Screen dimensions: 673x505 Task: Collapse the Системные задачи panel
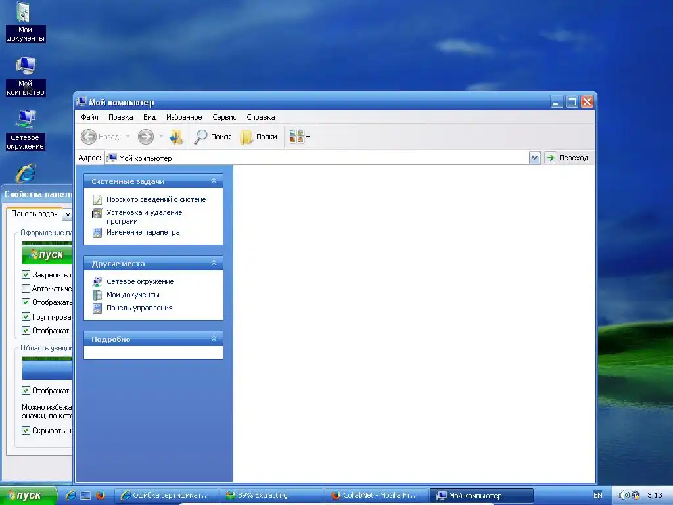click(x=214, y=181)
